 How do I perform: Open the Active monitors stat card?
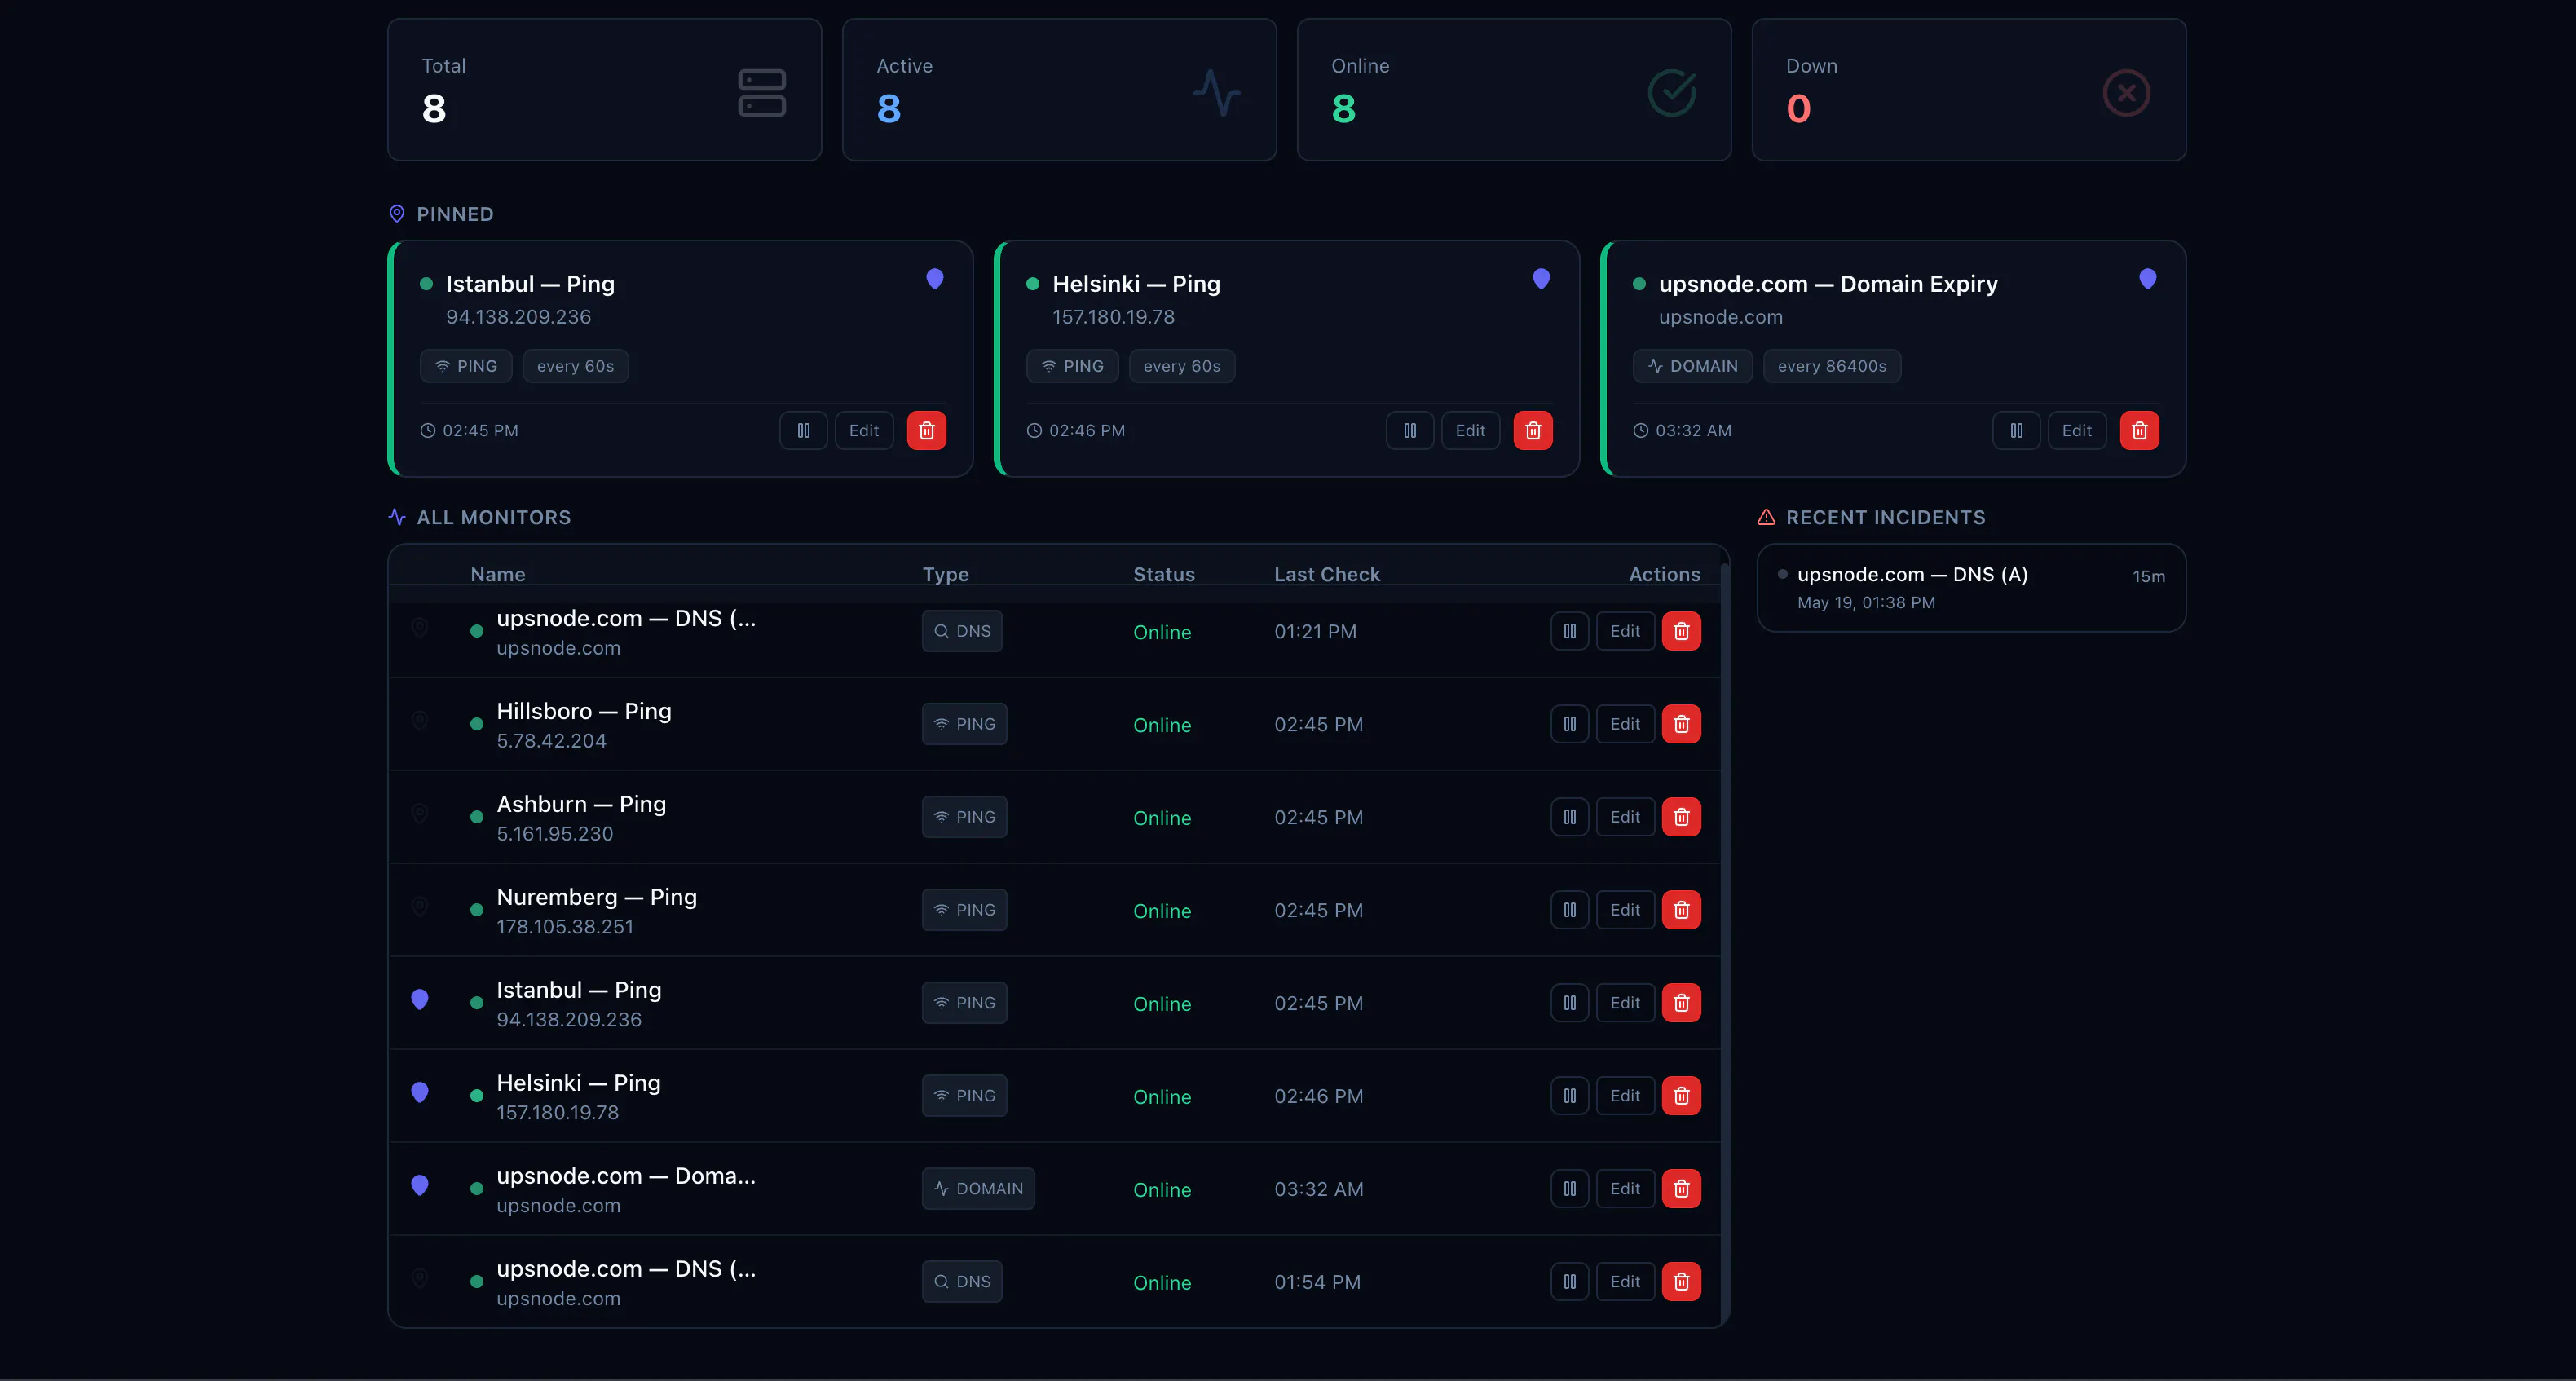pyautogui.click(x=1059, y=90)
